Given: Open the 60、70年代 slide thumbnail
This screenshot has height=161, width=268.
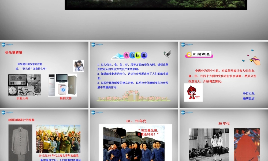Looking at the screenshot, I should tap(134, 135).
